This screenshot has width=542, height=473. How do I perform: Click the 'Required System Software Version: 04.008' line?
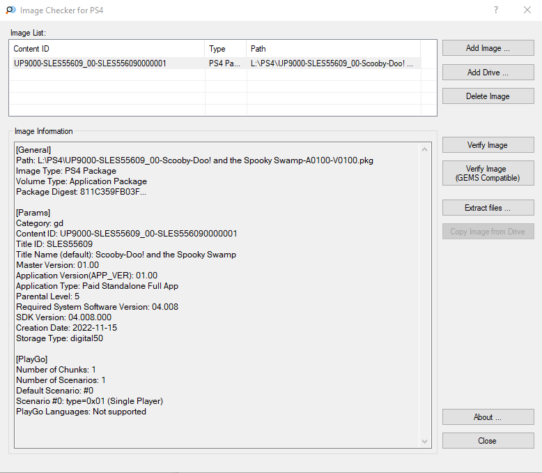[x=97, y=307]
